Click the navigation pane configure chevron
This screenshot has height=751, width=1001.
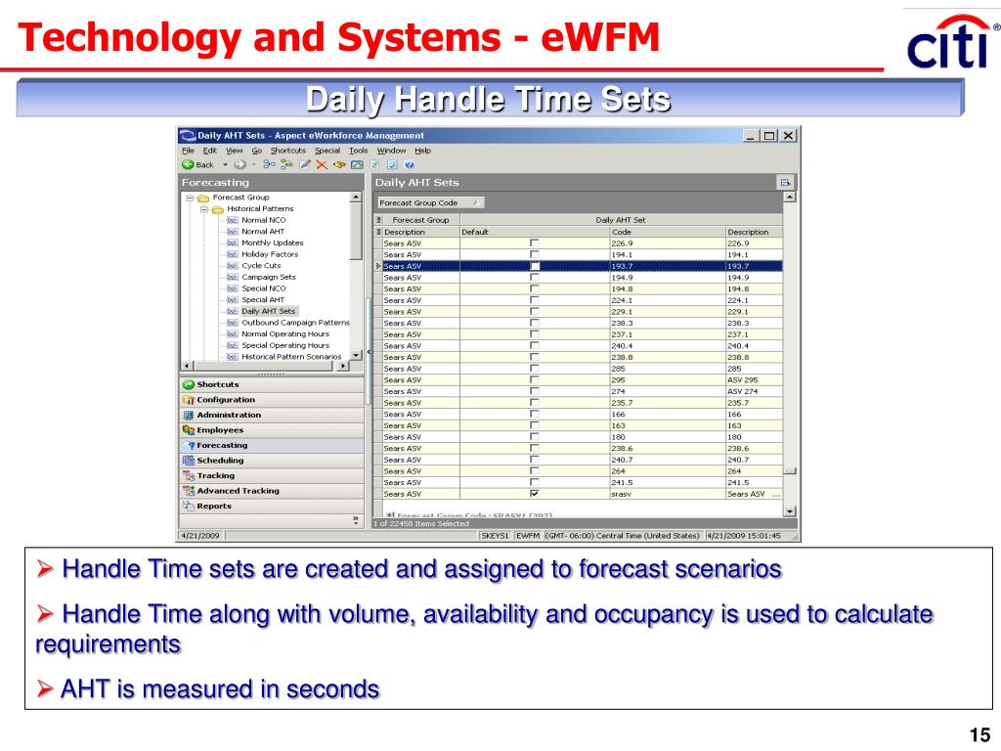coord(356,520)
